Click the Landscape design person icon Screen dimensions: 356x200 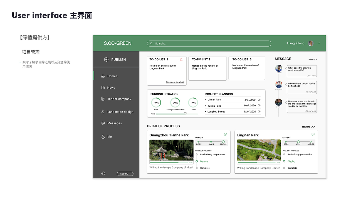click(x=103, y=112)
